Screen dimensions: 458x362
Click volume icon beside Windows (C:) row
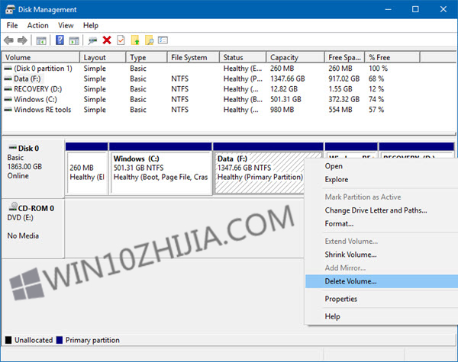pos(8,99)
